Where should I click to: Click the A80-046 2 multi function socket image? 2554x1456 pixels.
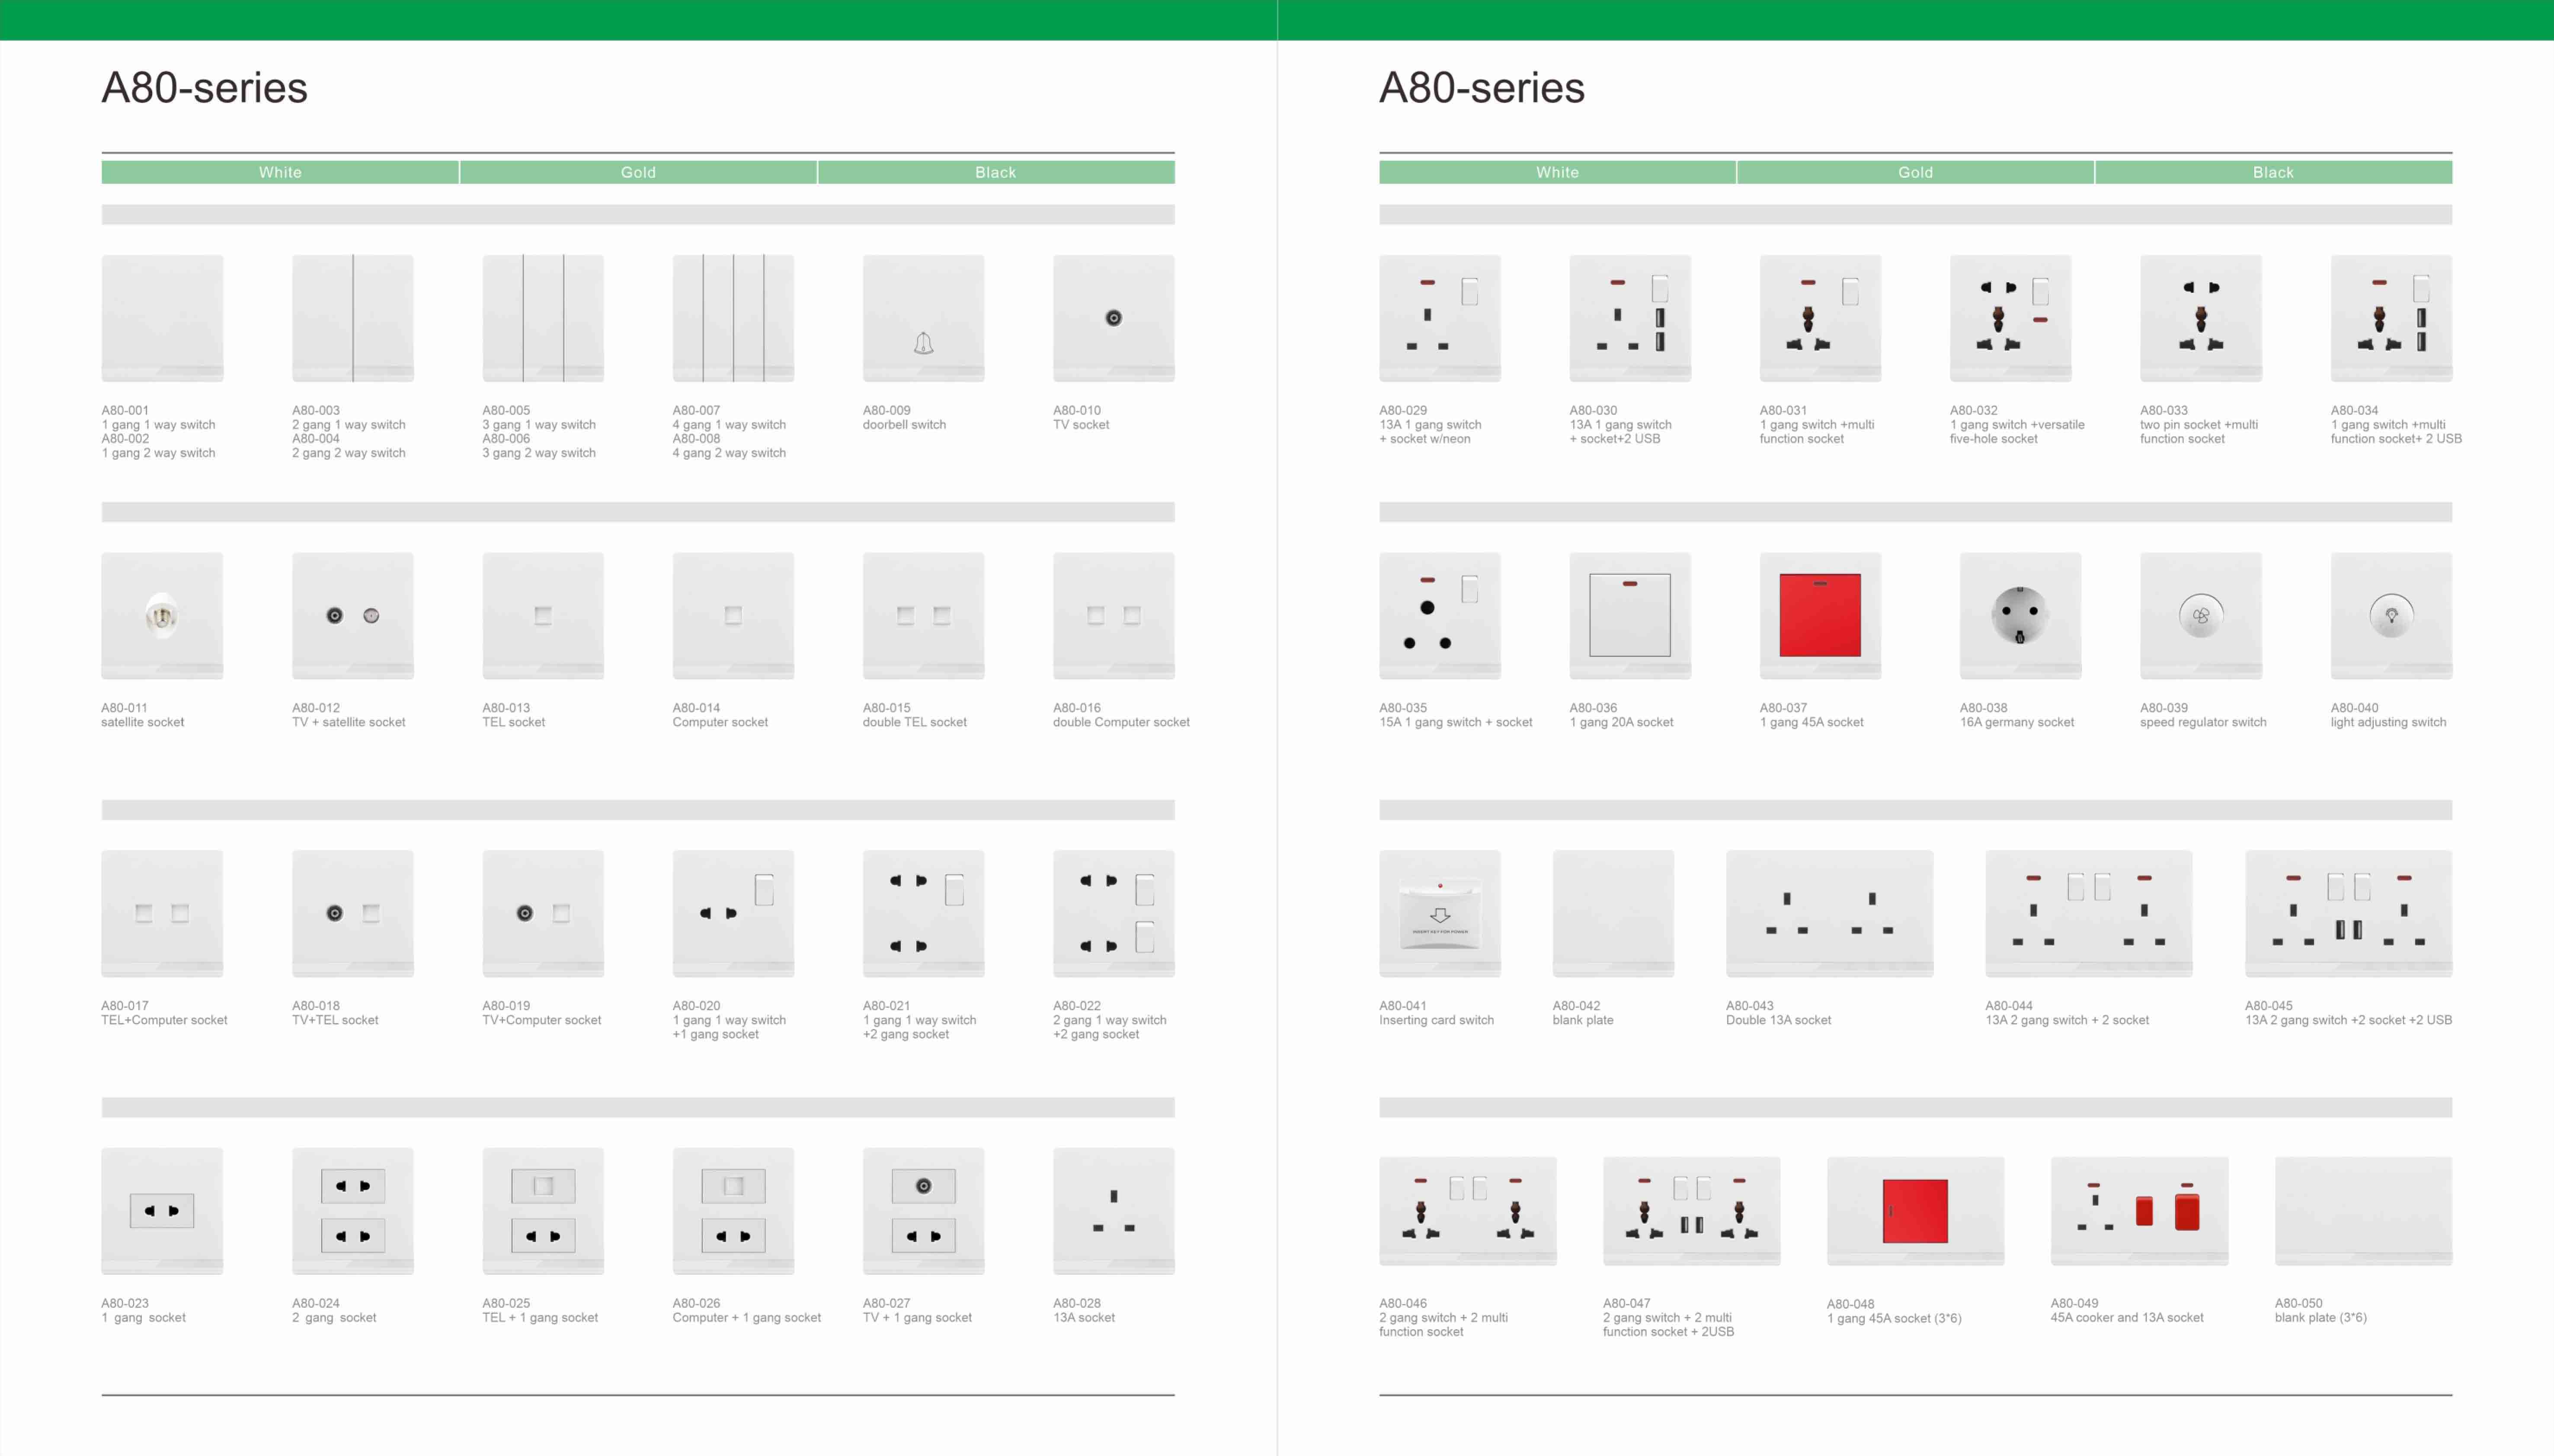coord(1468,1211)
